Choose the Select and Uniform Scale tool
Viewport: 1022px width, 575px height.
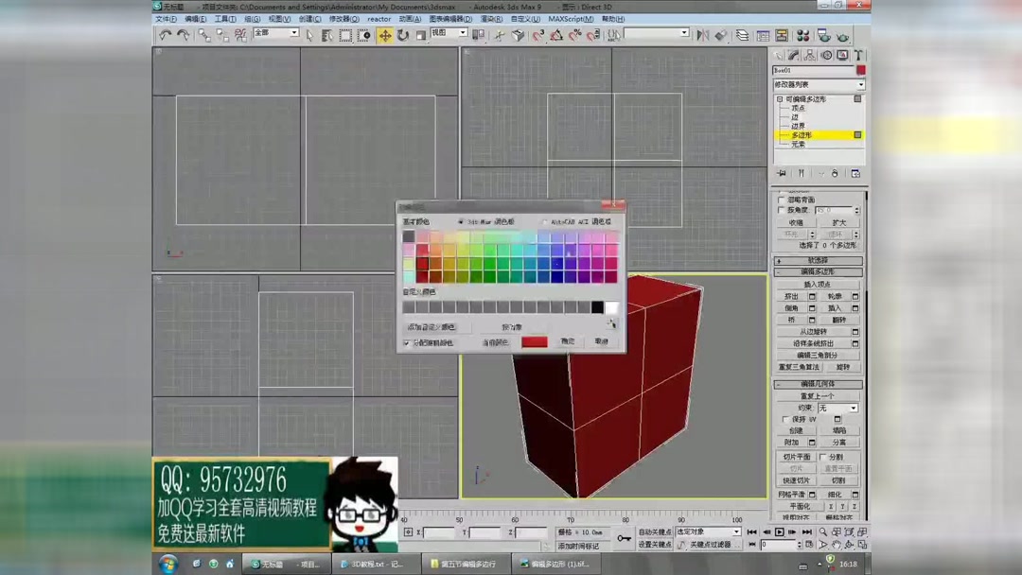point(418,36)
